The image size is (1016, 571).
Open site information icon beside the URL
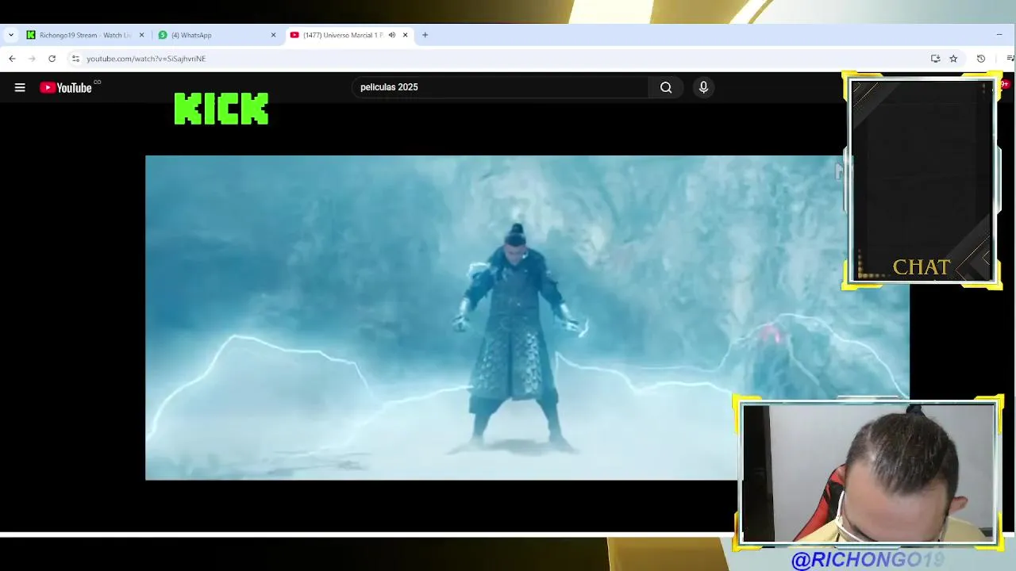(75, 59)
